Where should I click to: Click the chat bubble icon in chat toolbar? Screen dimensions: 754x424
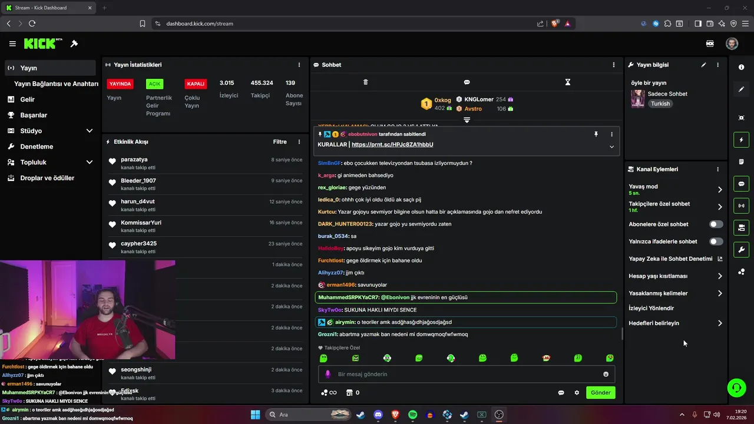coord(467,82)
